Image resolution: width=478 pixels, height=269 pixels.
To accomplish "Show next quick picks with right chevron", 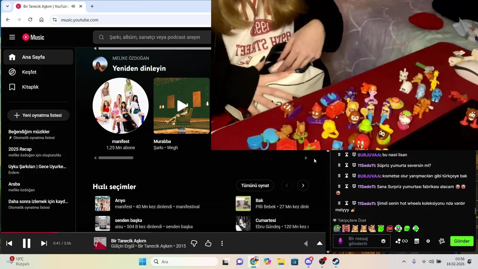I will coord(303,186).
